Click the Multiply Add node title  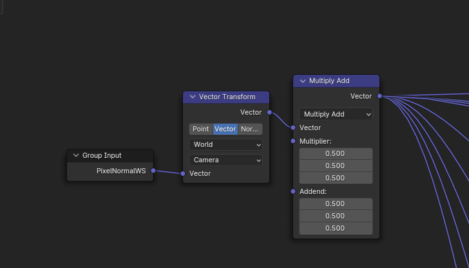point(329,81)
